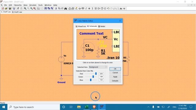Place a Capacitor from the toolbar
Image resolution: width=196 pixels, height=110 pixels.
pyautogui.click(x=89, y=9)
